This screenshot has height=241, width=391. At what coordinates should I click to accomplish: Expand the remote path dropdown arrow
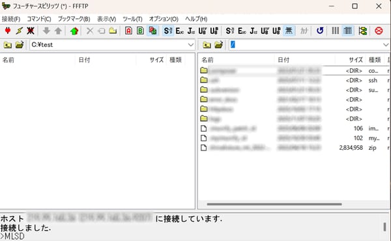click(x=386, y=45)
